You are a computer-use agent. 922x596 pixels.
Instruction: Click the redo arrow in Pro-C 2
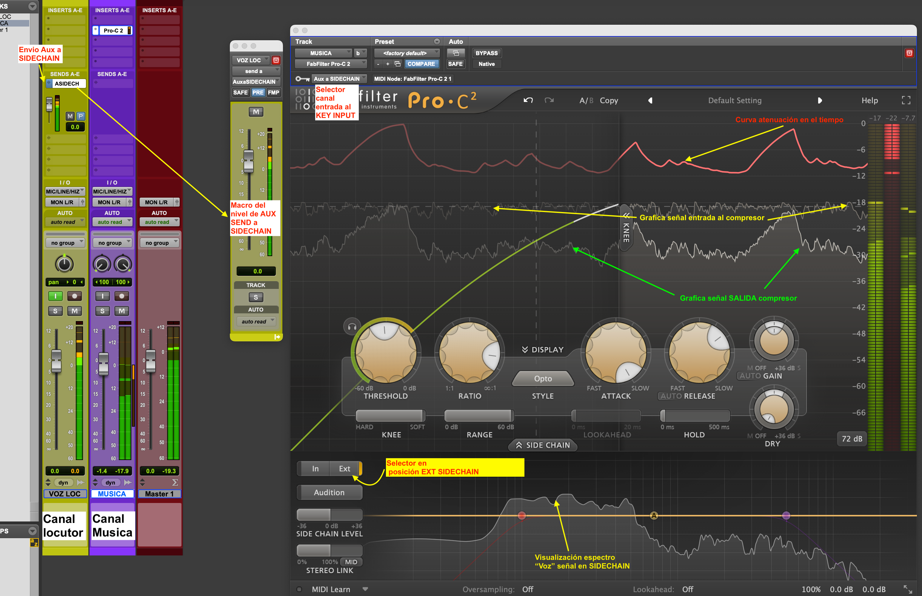[549, 100]
